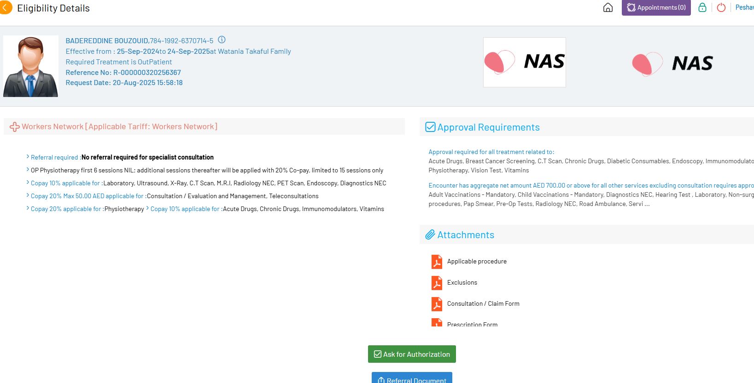The image size is (754, 383).
Task: Click the Peshaw user name in header
Action: 744,7
